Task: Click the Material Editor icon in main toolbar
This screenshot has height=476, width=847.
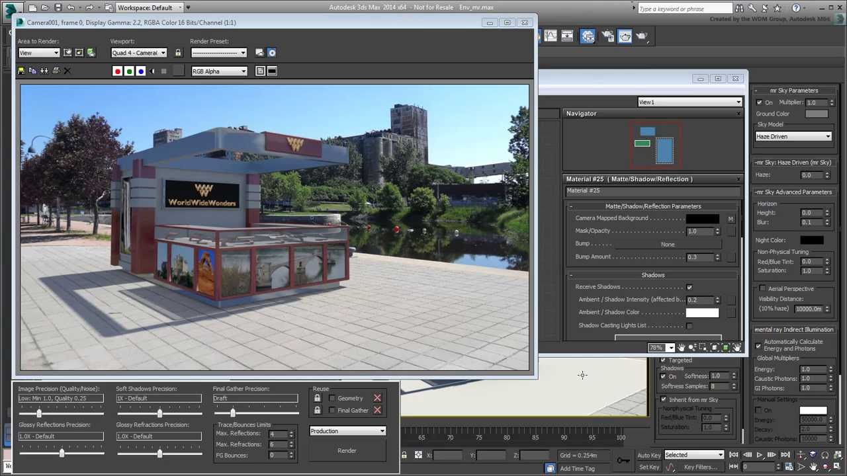Action: [588, 36]
